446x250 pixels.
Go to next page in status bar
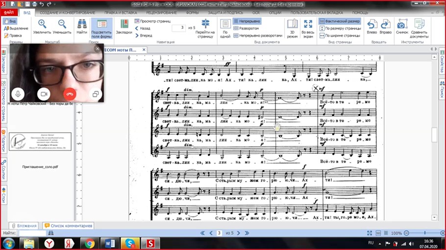[x=238, y=233]
